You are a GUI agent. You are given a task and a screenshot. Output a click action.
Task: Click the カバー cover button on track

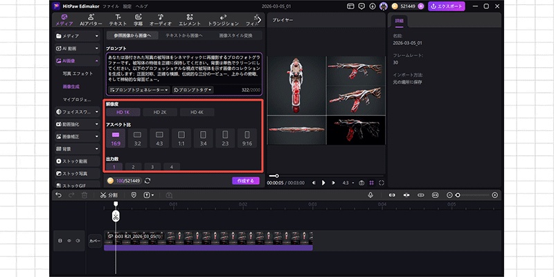[x=95, y=241]
